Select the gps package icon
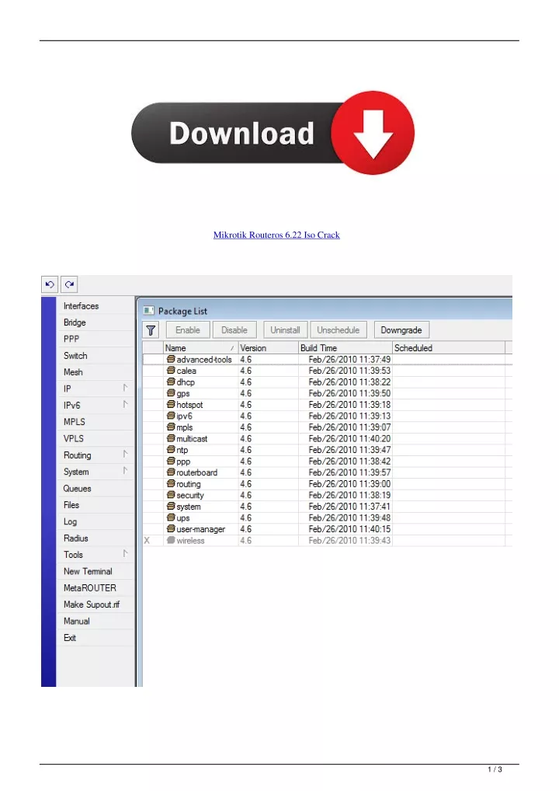 171,393
